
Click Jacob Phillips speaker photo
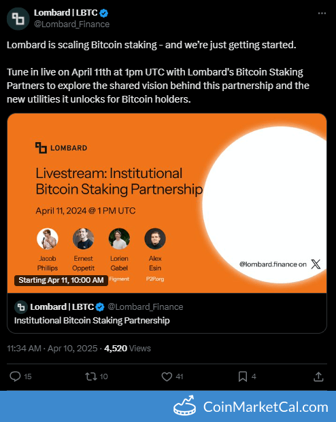point(48,239)
